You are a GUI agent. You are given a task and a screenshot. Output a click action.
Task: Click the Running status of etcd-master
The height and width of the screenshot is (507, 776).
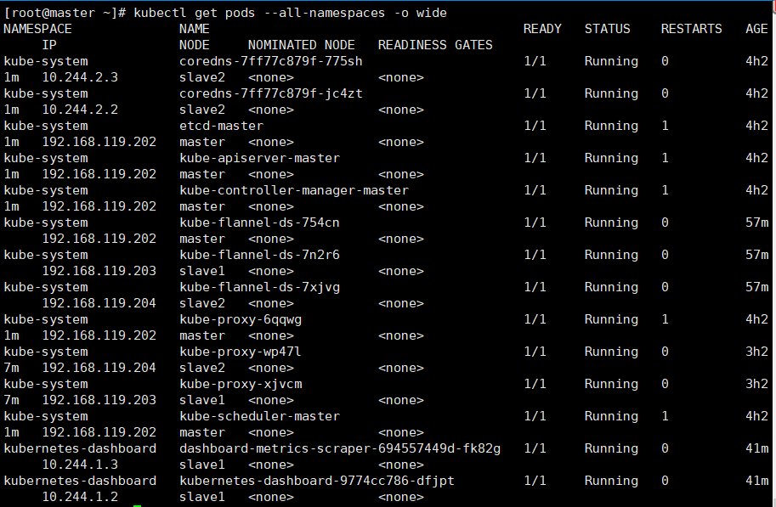(x=611, y=126)
